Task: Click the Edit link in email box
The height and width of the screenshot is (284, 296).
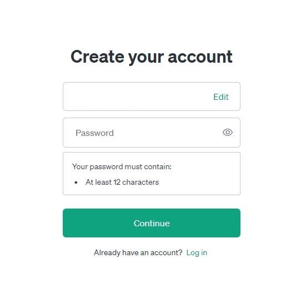Action: click(221, 97)
